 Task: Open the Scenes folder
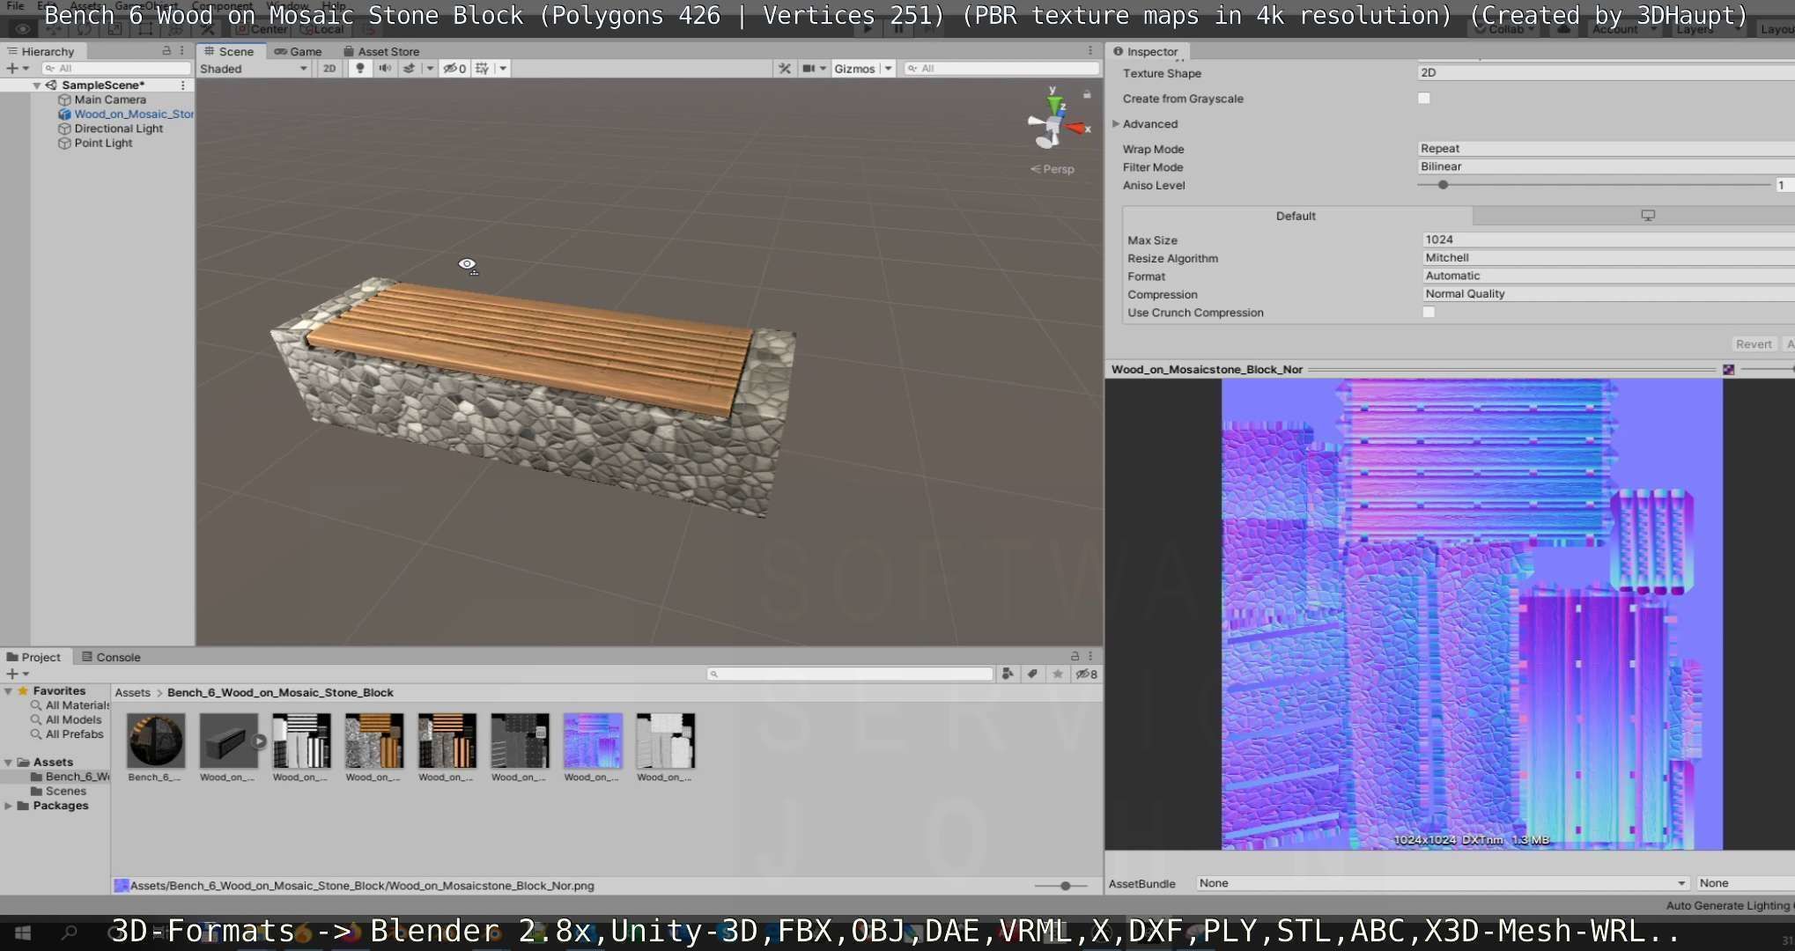coord(66,791)
